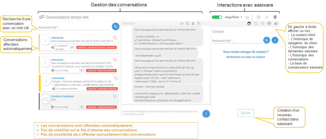The width and height of the screenshot is (326, 139).
Task: Click the Créer contact button
Action: click(246, 113)
